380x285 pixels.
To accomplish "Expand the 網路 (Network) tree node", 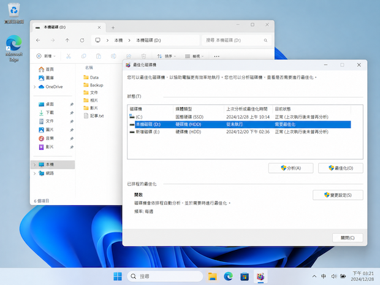I will click(x=34, y=173).
